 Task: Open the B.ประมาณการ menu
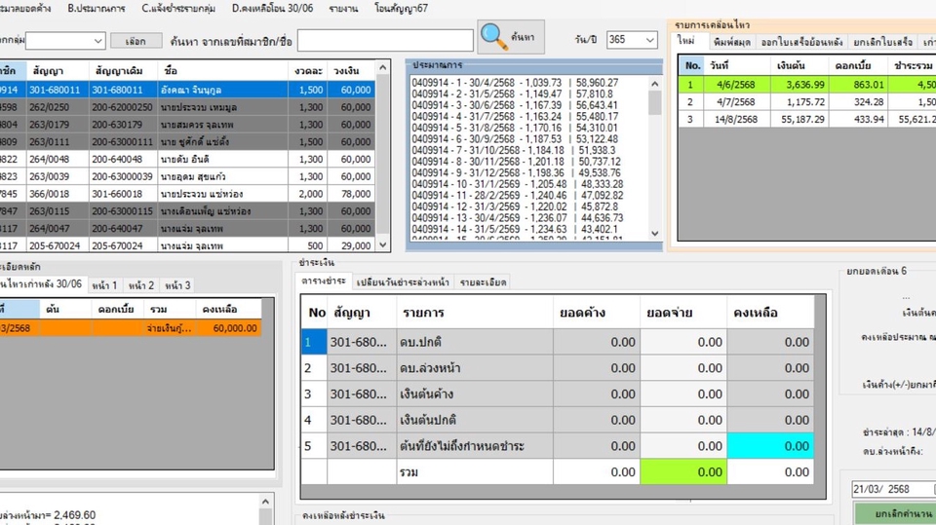click(97, 8)
